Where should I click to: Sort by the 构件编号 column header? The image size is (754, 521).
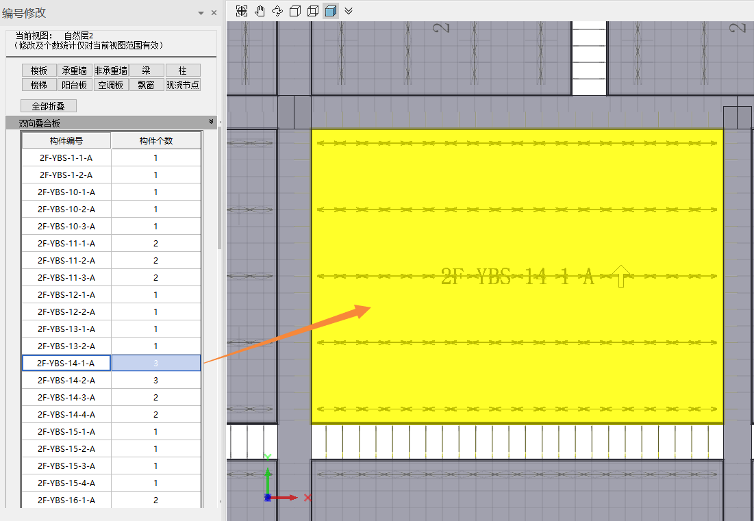[x=66, y=141]
